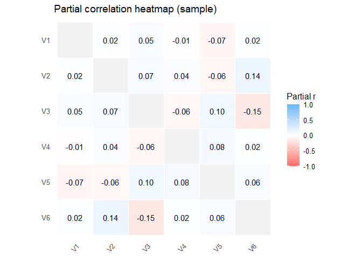Click the plot title 'Partial correlation heatmap (sample)'
The height and width of the screenshot is (258, 362).
pos(135,10)
